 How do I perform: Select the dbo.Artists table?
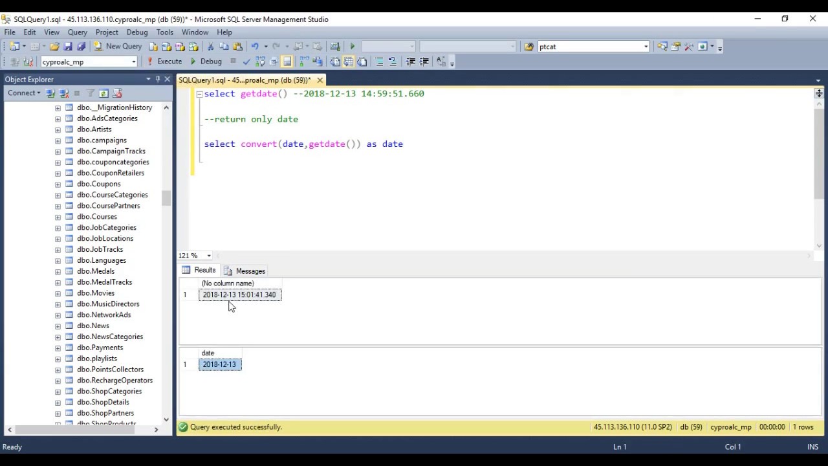tap(94, 129)
